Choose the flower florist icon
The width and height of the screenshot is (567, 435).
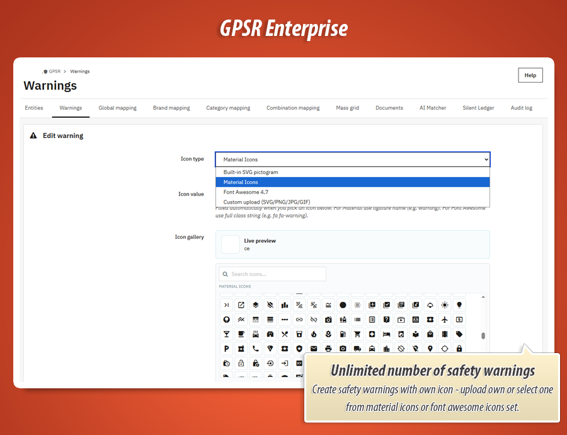(328, 334)
